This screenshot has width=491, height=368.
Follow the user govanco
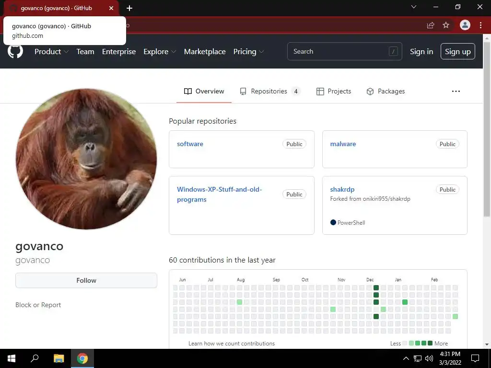(86, 280)
